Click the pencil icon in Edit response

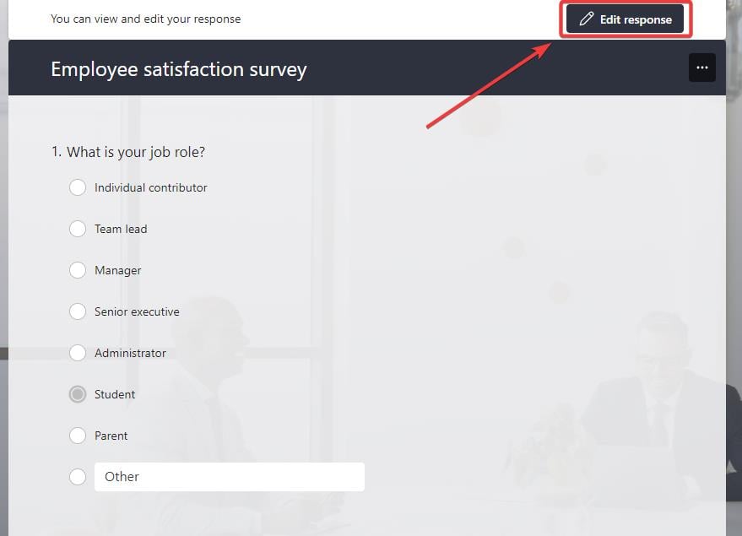(x=587, y=19)
